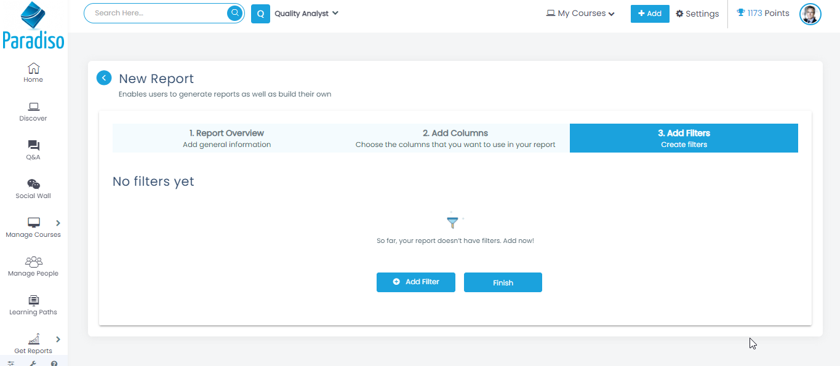Click the Home icon in sidebar
Viewport: 840px width, 366px height.
pos(33,68)
